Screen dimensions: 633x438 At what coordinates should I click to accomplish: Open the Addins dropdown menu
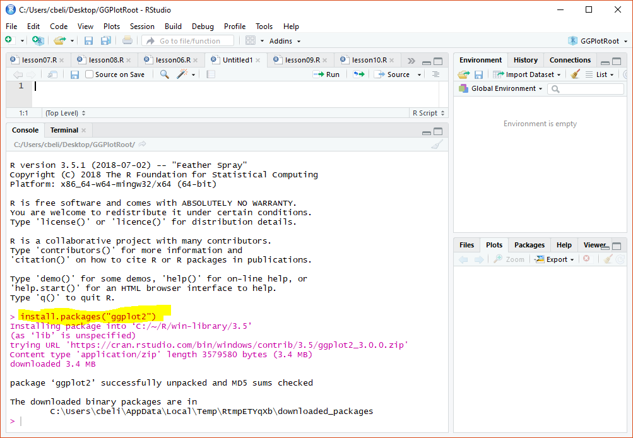coord(281,41)
